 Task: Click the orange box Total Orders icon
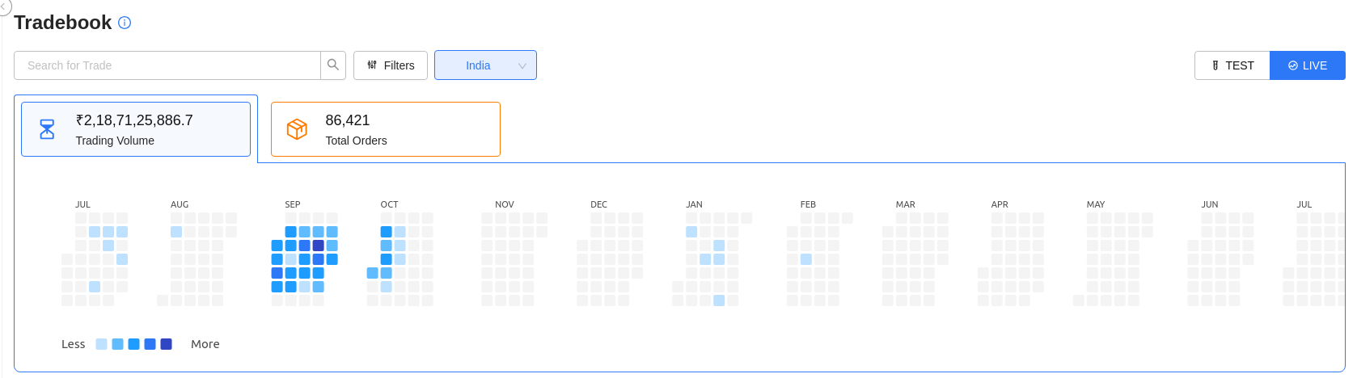(297, 129)
